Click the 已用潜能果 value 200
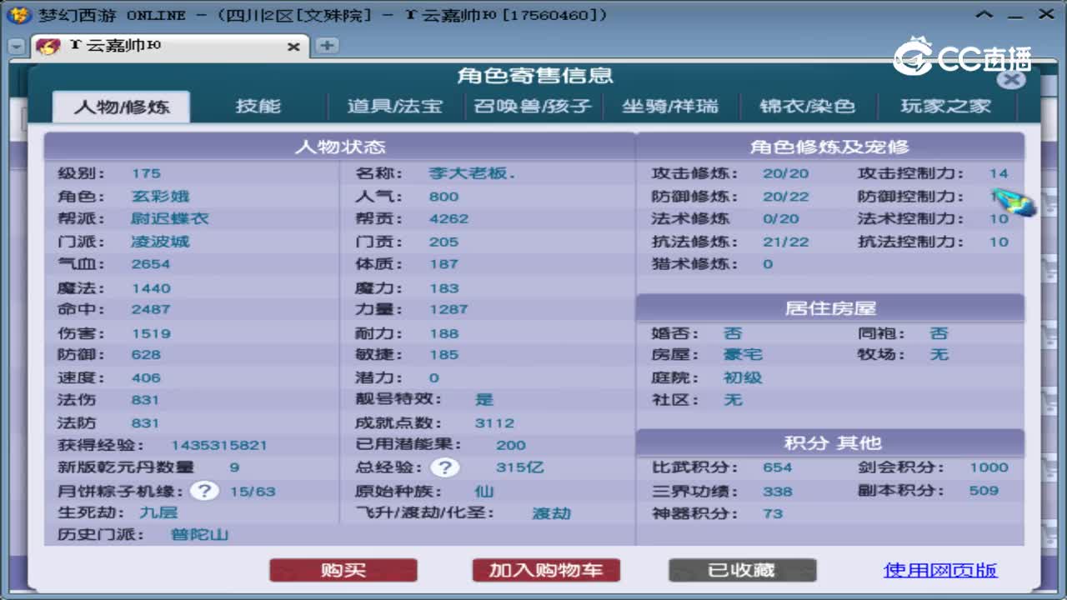 [x=511, y=445]
